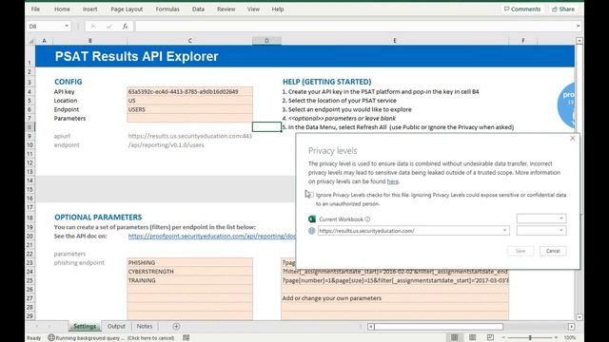Select the CYBERSTRENGTH parameter cell
The width and height of the screenshot is (609, 342).
(189, 272)
